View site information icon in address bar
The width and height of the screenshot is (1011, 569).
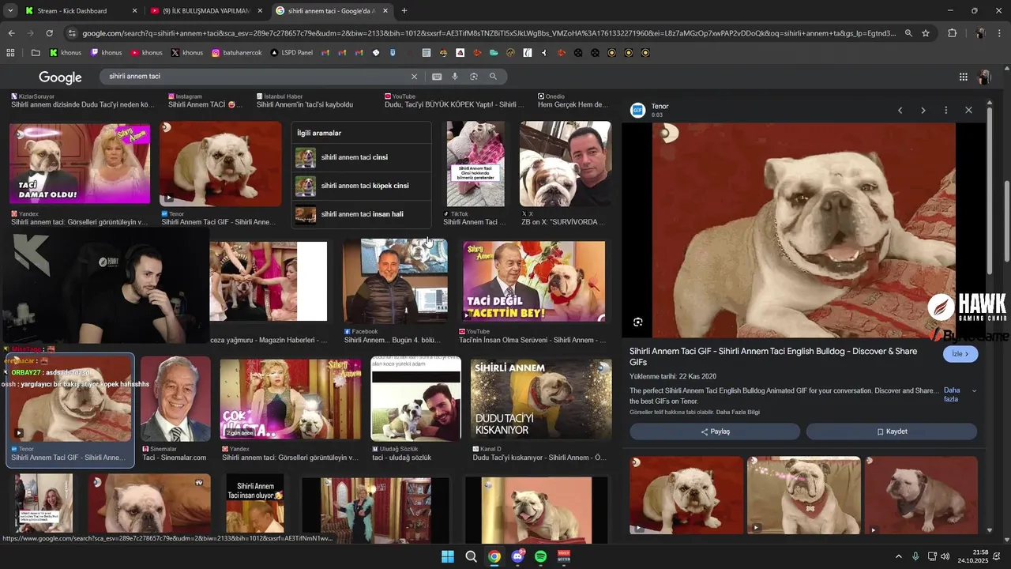(72, 33)
